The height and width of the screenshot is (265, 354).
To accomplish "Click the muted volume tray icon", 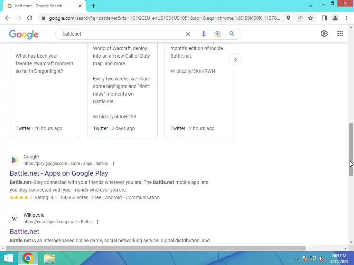I will pos(322,258).
